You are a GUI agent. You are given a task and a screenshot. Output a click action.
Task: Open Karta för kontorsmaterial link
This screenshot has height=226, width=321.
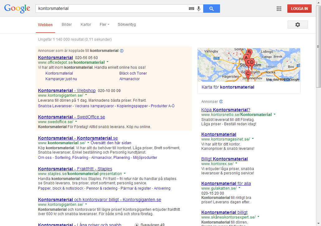click(x=228, y=87)
